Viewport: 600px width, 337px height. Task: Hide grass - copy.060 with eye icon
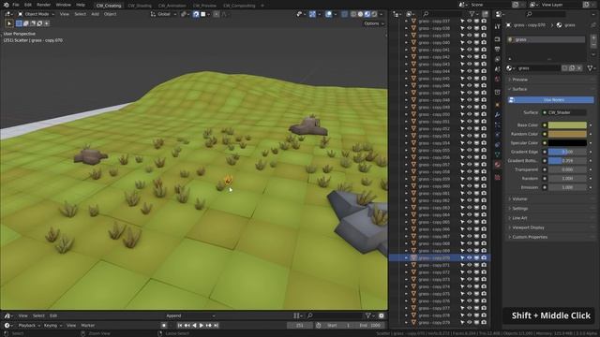tap(469, 186)
